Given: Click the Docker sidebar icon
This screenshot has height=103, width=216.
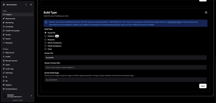Looking at the screenshot, I should click(x=4, y=35).
